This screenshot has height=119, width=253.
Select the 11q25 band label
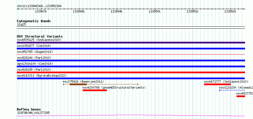pos(21,25)
